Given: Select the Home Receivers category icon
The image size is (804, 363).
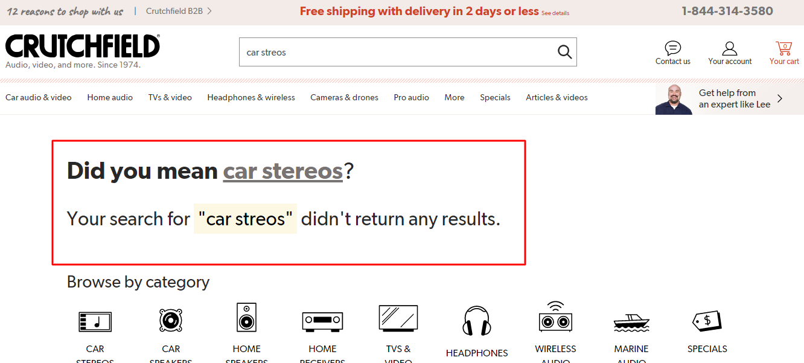Looking at the screenshot, I should click(322, 321).
